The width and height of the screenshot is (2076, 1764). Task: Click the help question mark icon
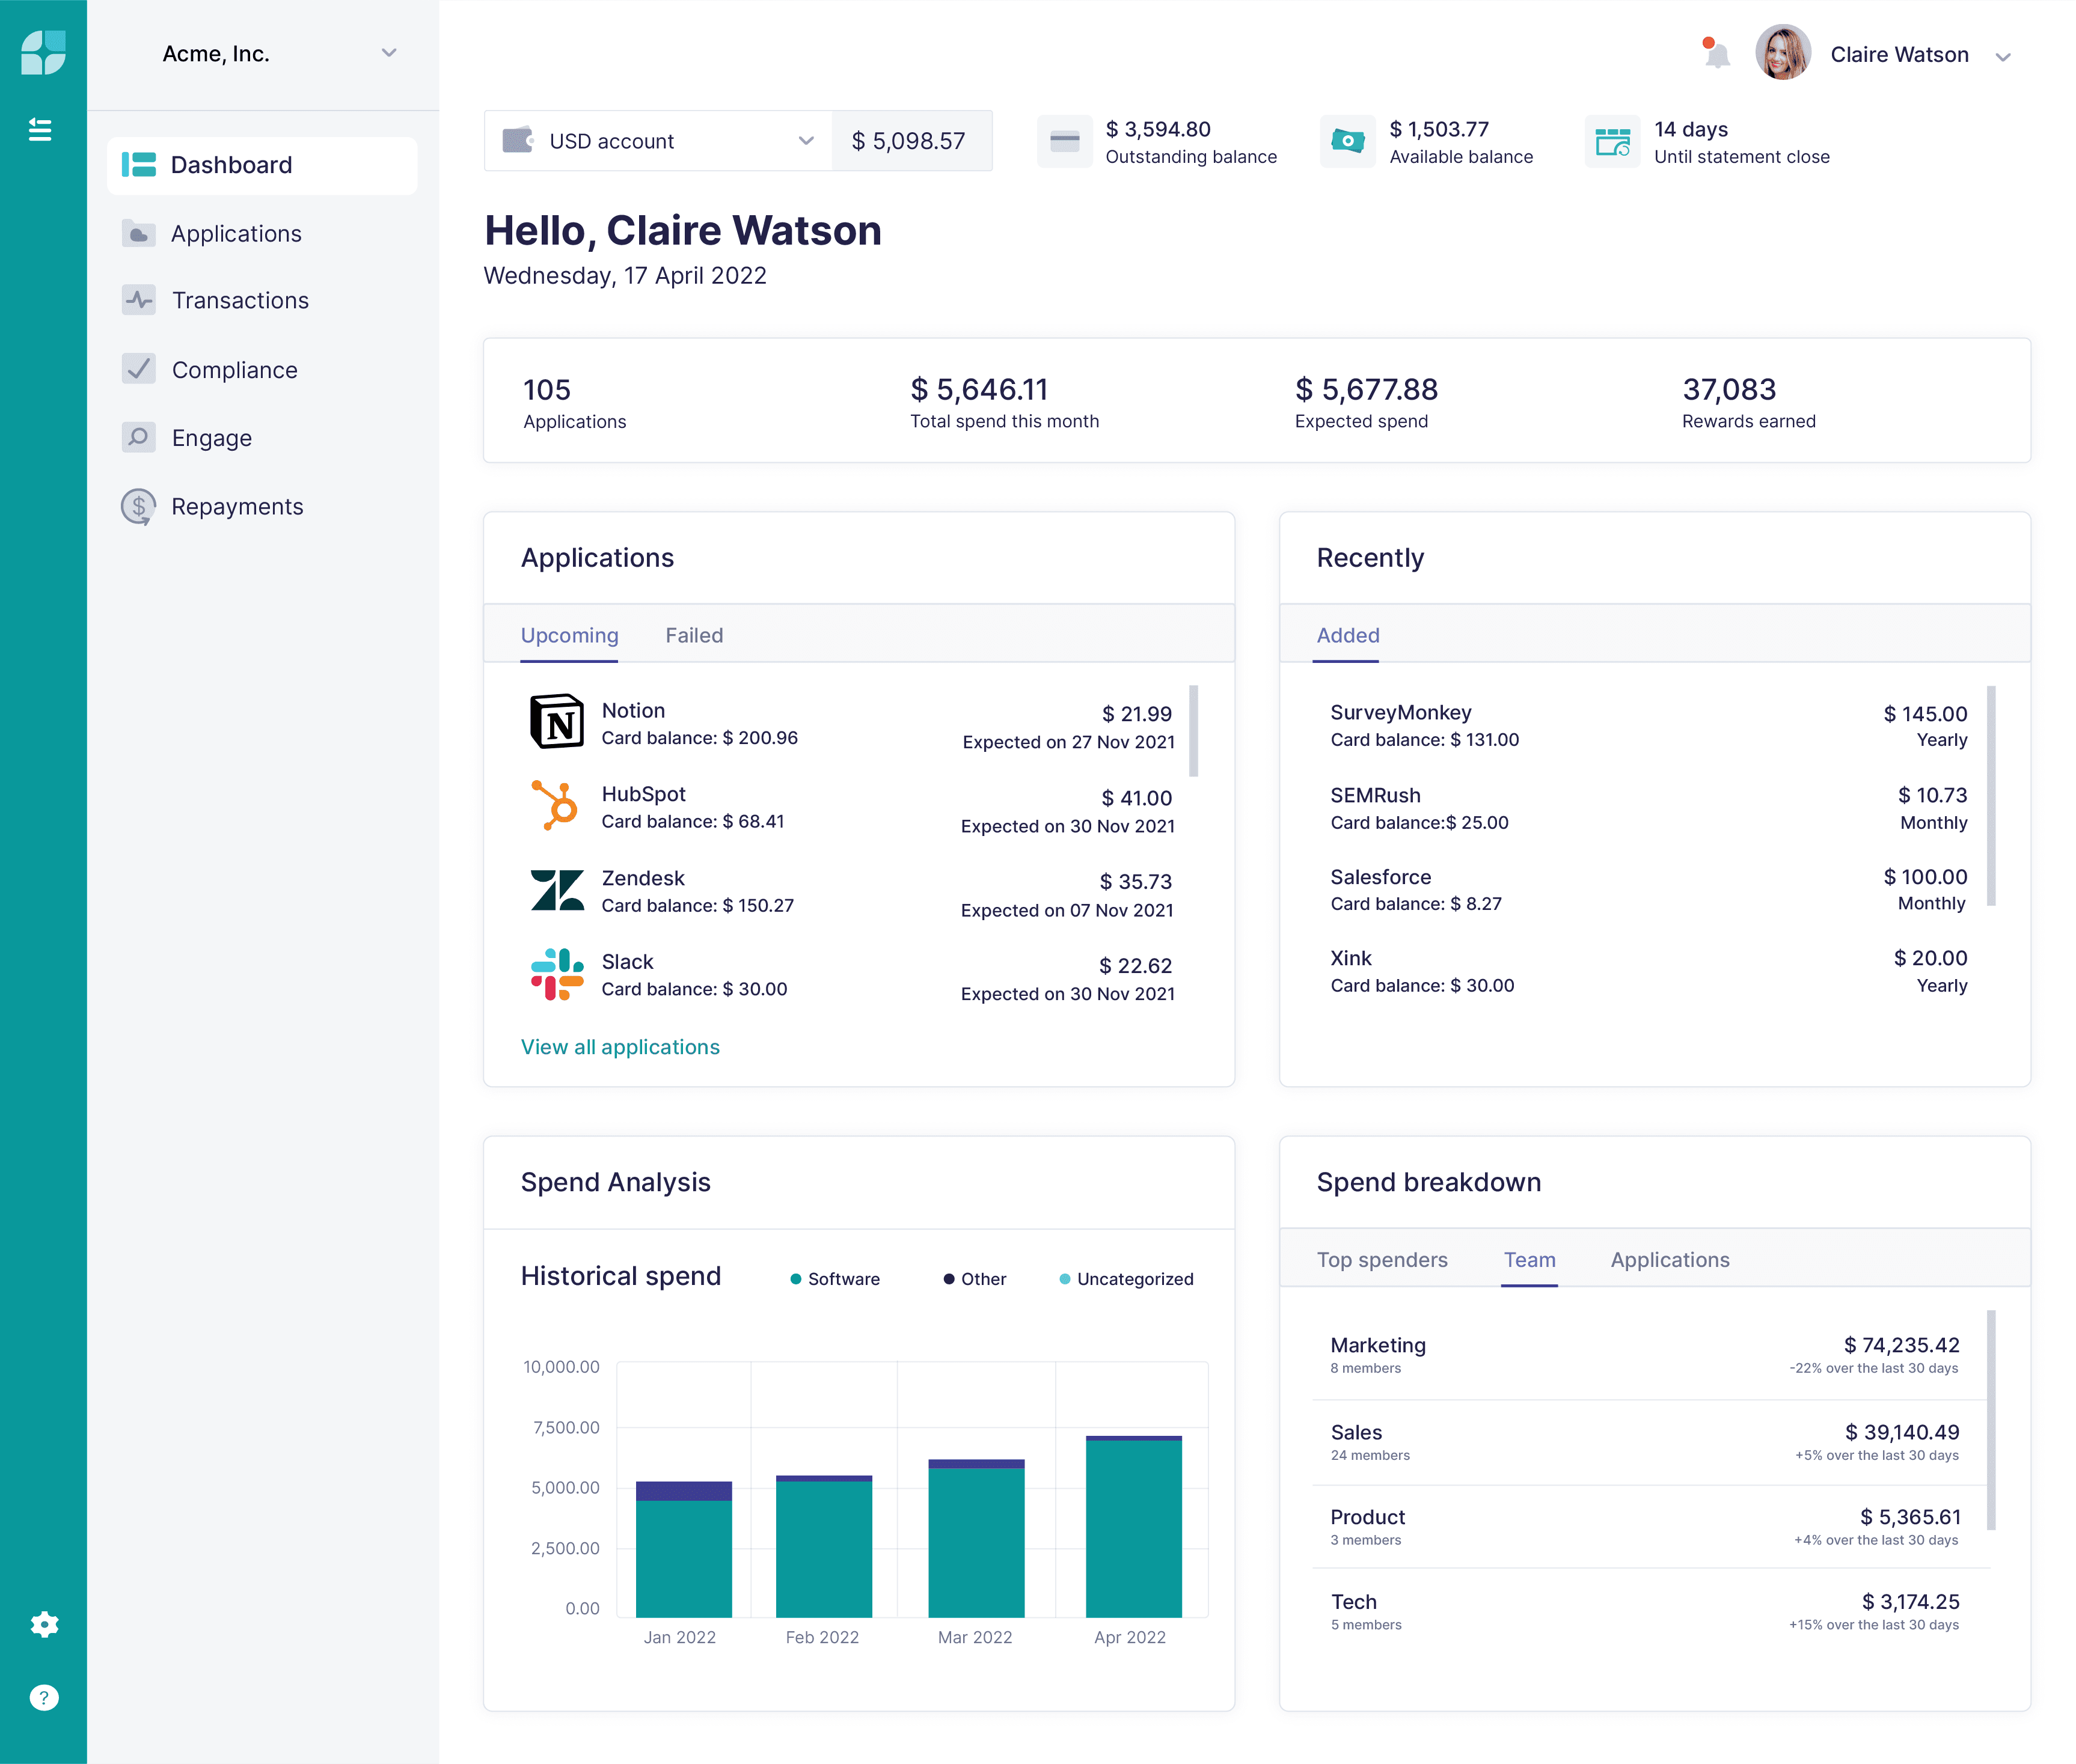pos(43,1697)
